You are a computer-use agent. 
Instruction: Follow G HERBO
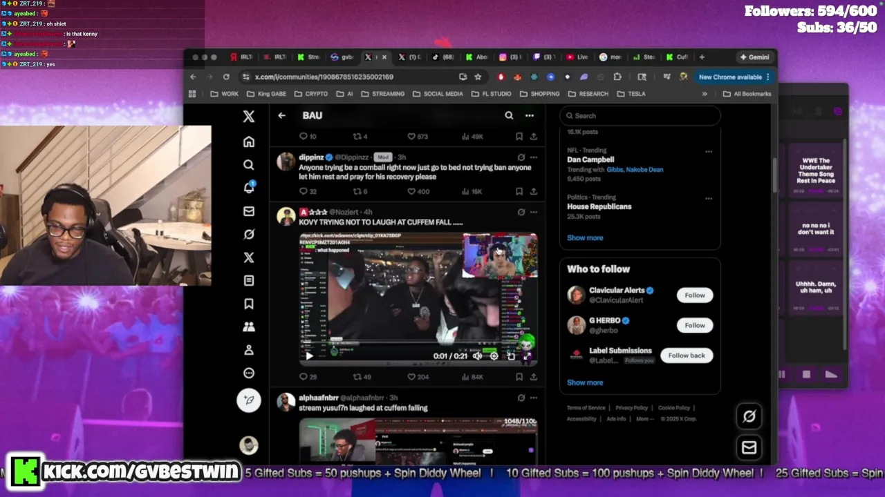point(695,325)
